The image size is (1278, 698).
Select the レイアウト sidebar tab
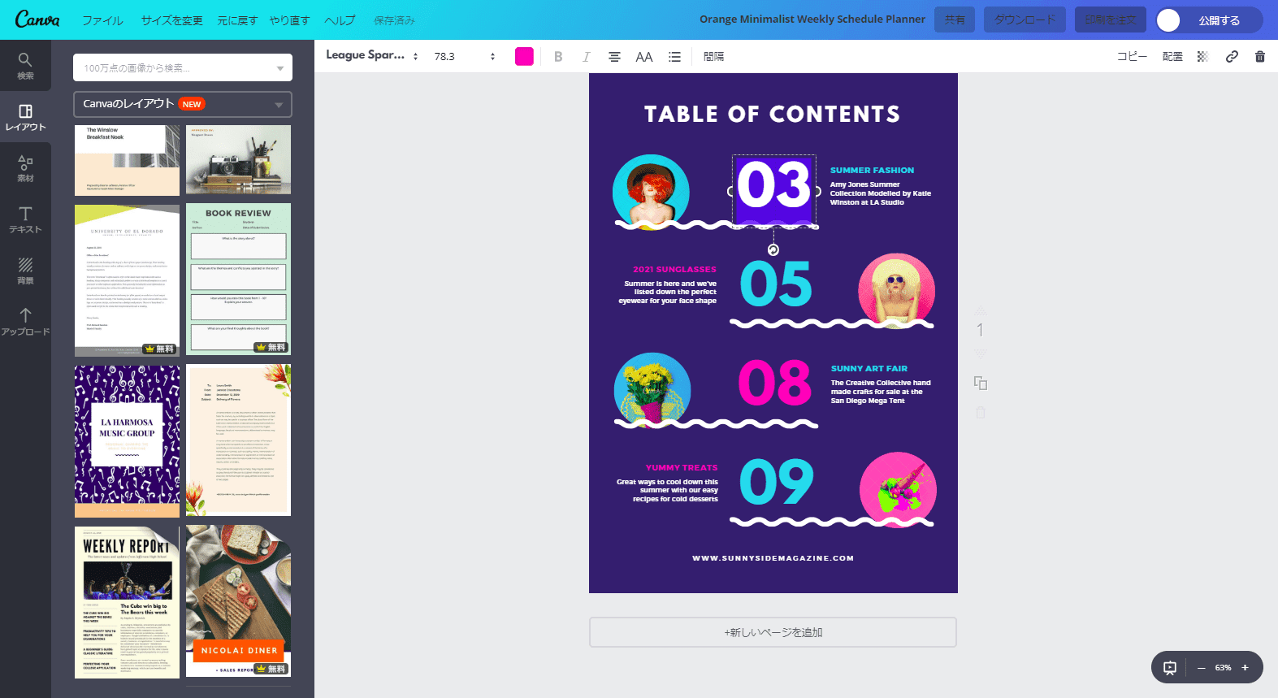[x=25, y=117]
